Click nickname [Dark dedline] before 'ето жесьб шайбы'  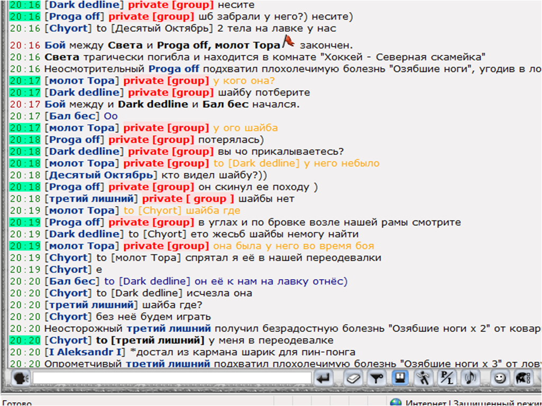coord(84,234)
